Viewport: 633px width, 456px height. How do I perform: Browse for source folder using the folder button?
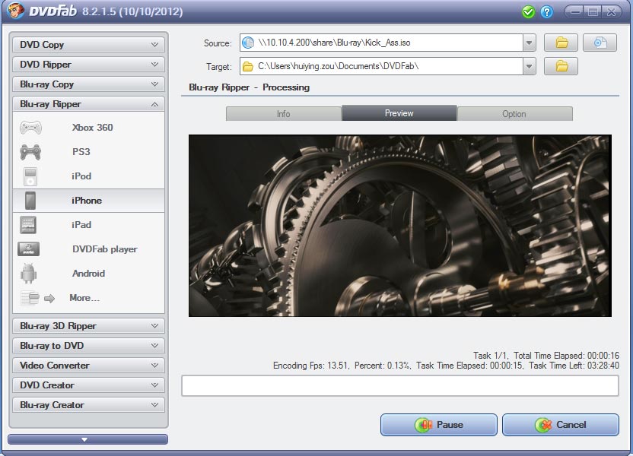pyautogui.click(x=561, y=43)
